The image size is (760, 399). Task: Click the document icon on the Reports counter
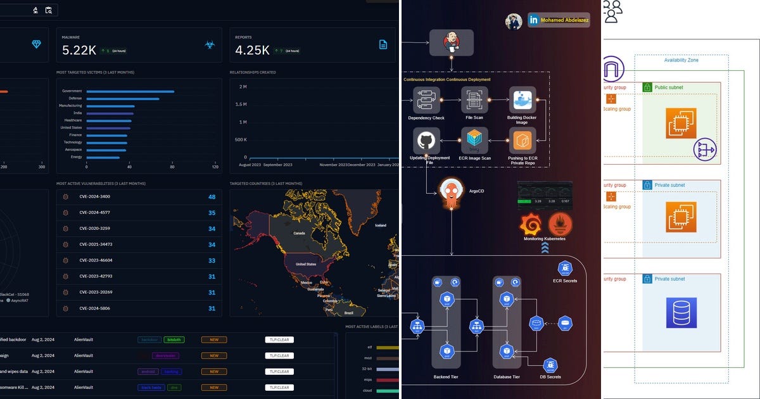coord(383,44)
